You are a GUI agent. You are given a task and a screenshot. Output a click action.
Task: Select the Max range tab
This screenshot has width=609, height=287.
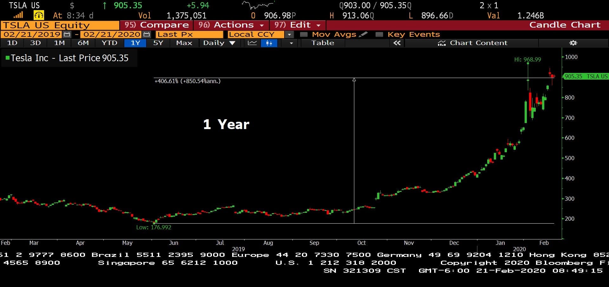tap(184, 43)
